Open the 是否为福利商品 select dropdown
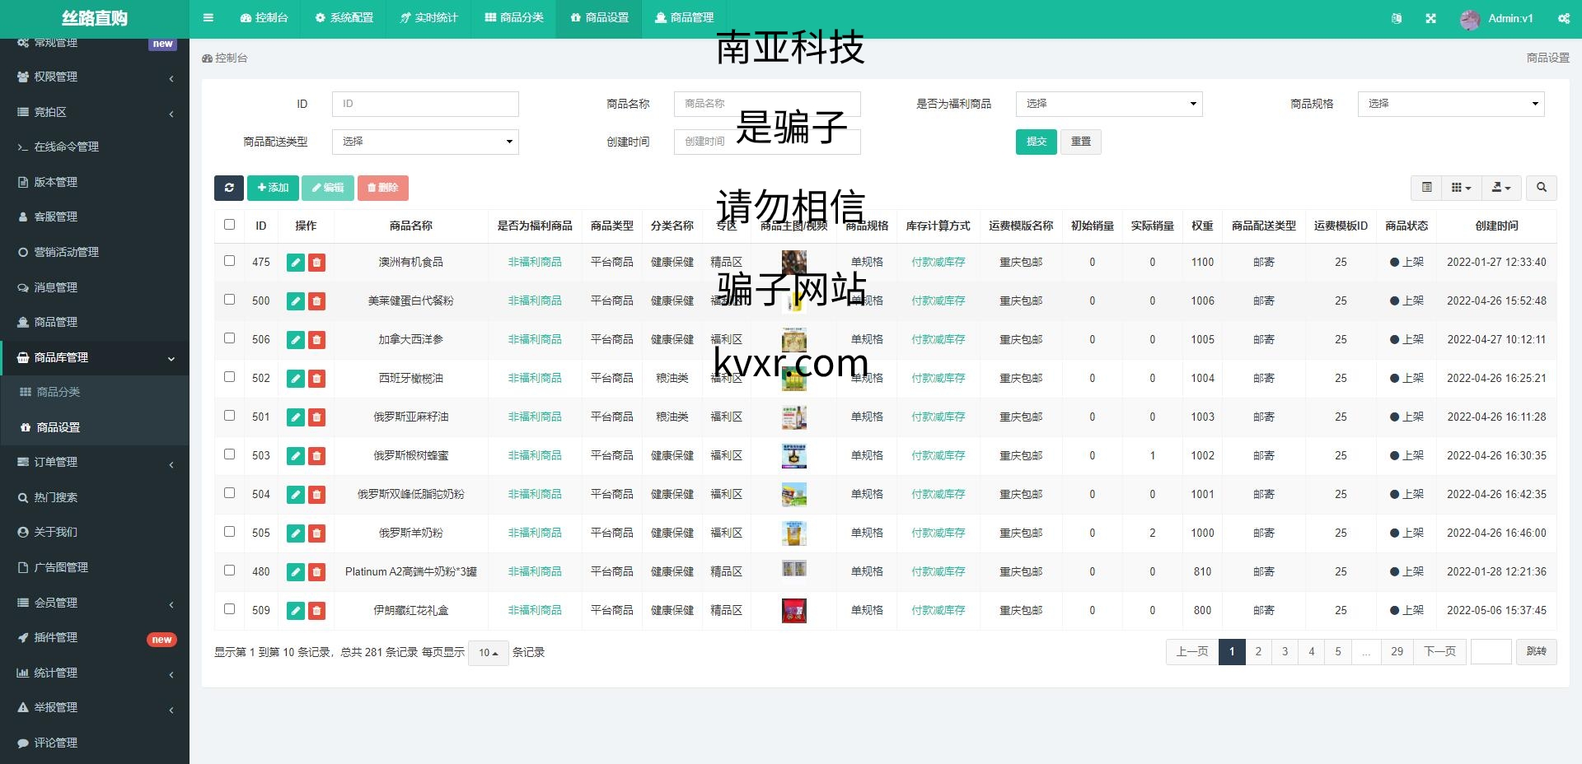This screenshot has height=764, width=1582. 1109,104
